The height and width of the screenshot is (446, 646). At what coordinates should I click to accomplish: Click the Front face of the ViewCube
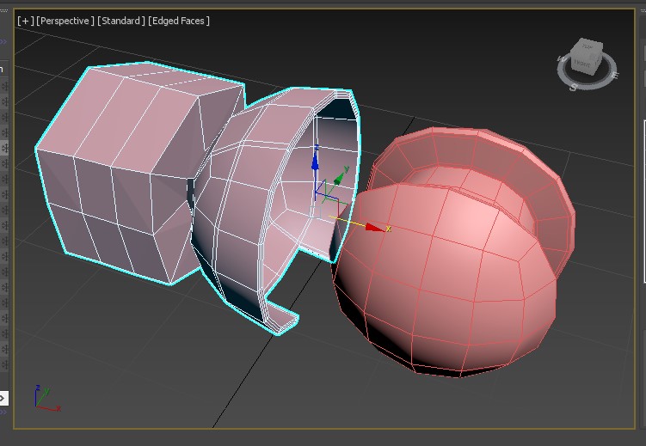[582, 63]
